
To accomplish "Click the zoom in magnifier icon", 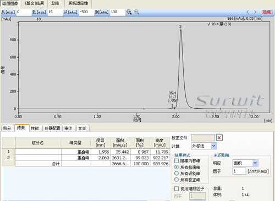I will [129, 12].
